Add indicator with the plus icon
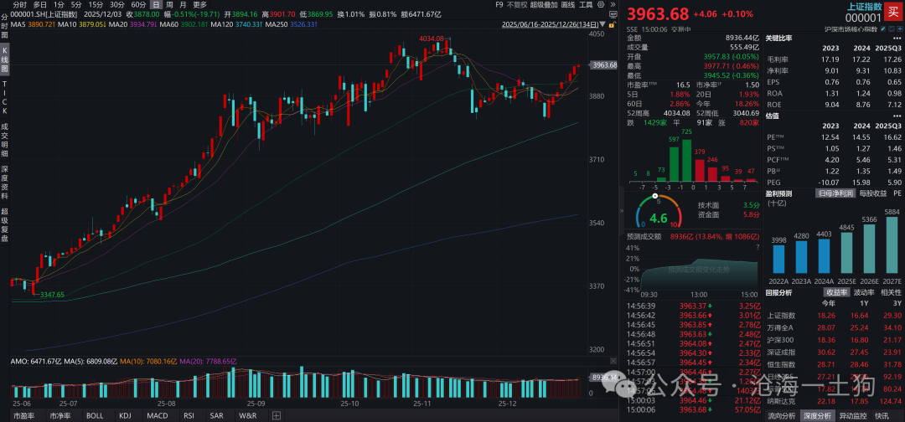 coord(277,415)
